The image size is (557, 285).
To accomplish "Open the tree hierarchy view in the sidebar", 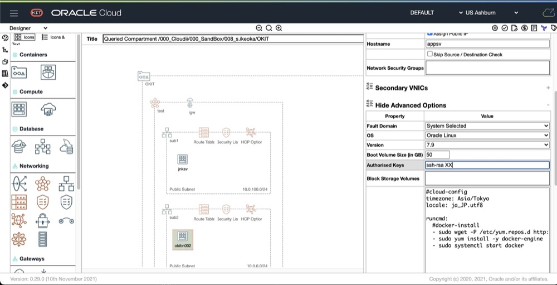I will (5, 50).
